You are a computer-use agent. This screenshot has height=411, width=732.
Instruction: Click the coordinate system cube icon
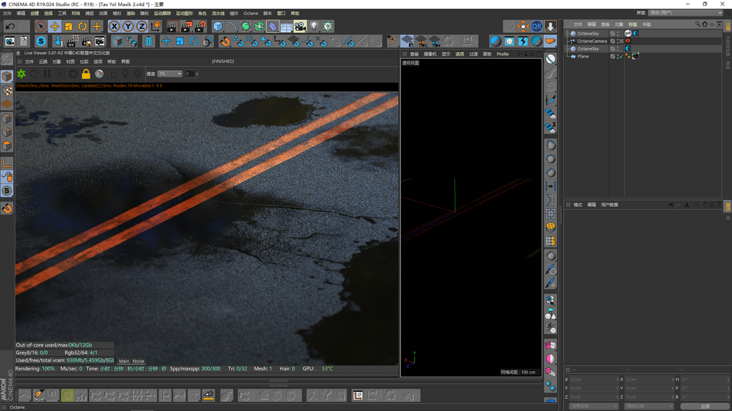(x=156, y=27)
